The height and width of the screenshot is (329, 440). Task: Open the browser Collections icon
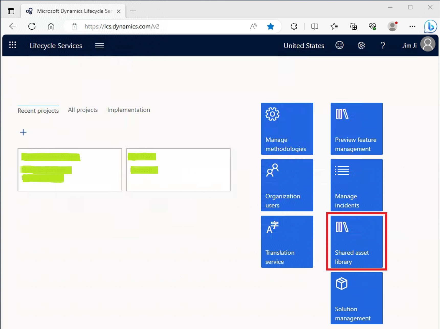tap(353, 26)
